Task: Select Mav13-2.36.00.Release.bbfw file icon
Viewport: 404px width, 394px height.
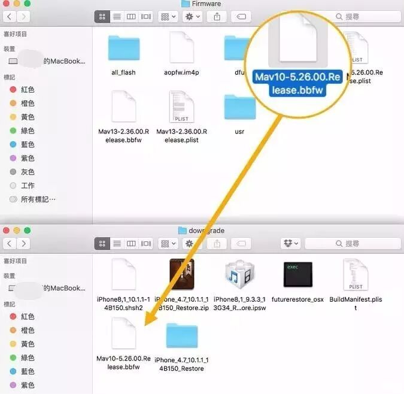Action: [124, 106]
